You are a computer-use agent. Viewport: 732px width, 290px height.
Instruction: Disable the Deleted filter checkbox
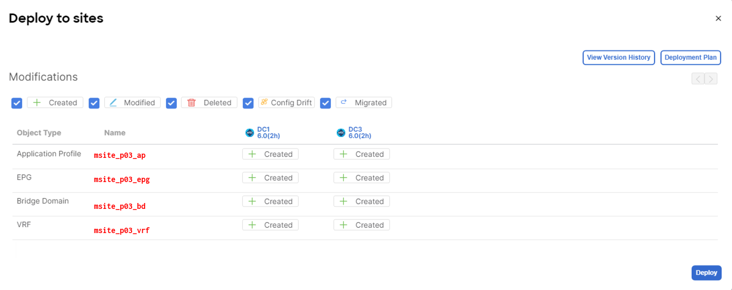click(171, 103)
